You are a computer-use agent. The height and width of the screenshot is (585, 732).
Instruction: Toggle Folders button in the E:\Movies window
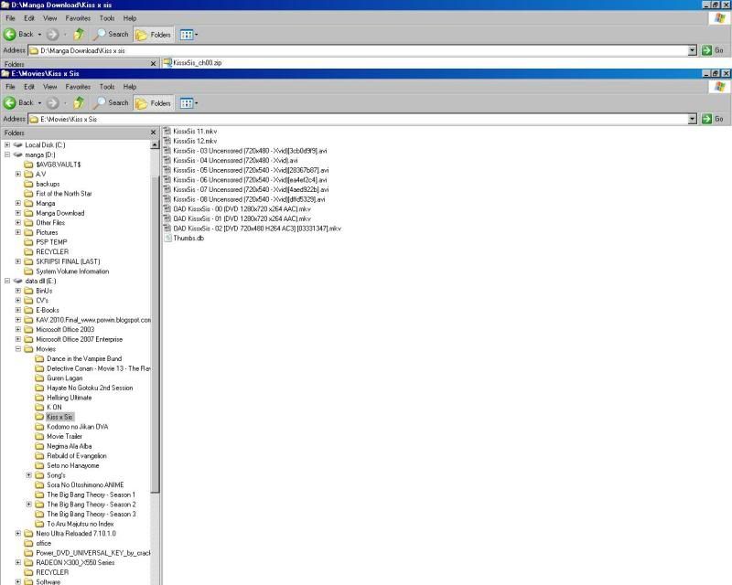pyautogui.click(x=154, y=102)
